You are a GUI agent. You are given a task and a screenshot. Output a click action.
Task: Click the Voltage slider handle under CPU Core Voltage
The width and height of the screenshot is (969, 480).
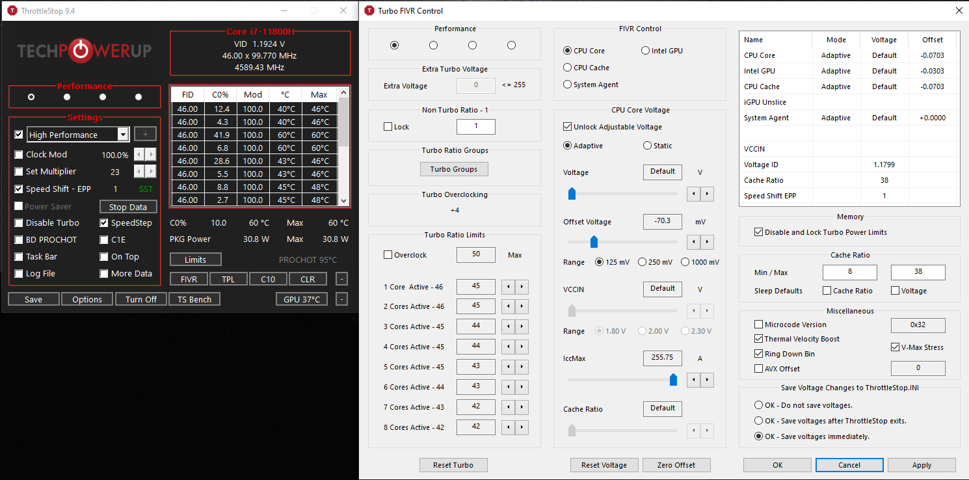572,194
